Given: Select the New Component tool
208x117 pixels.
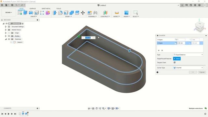Looking at the screenshot, I should pos(90,13).
